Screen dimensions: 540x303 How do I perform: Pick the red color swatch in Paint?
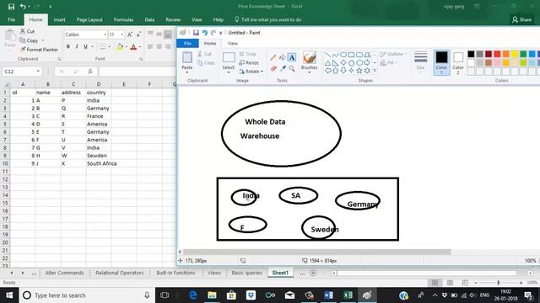pos(497,54)
